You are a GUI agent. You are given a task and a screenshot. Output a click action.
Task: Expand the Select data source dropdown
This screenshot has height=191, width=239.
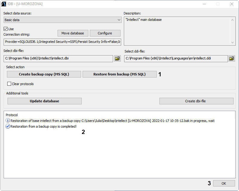[62, 20]
